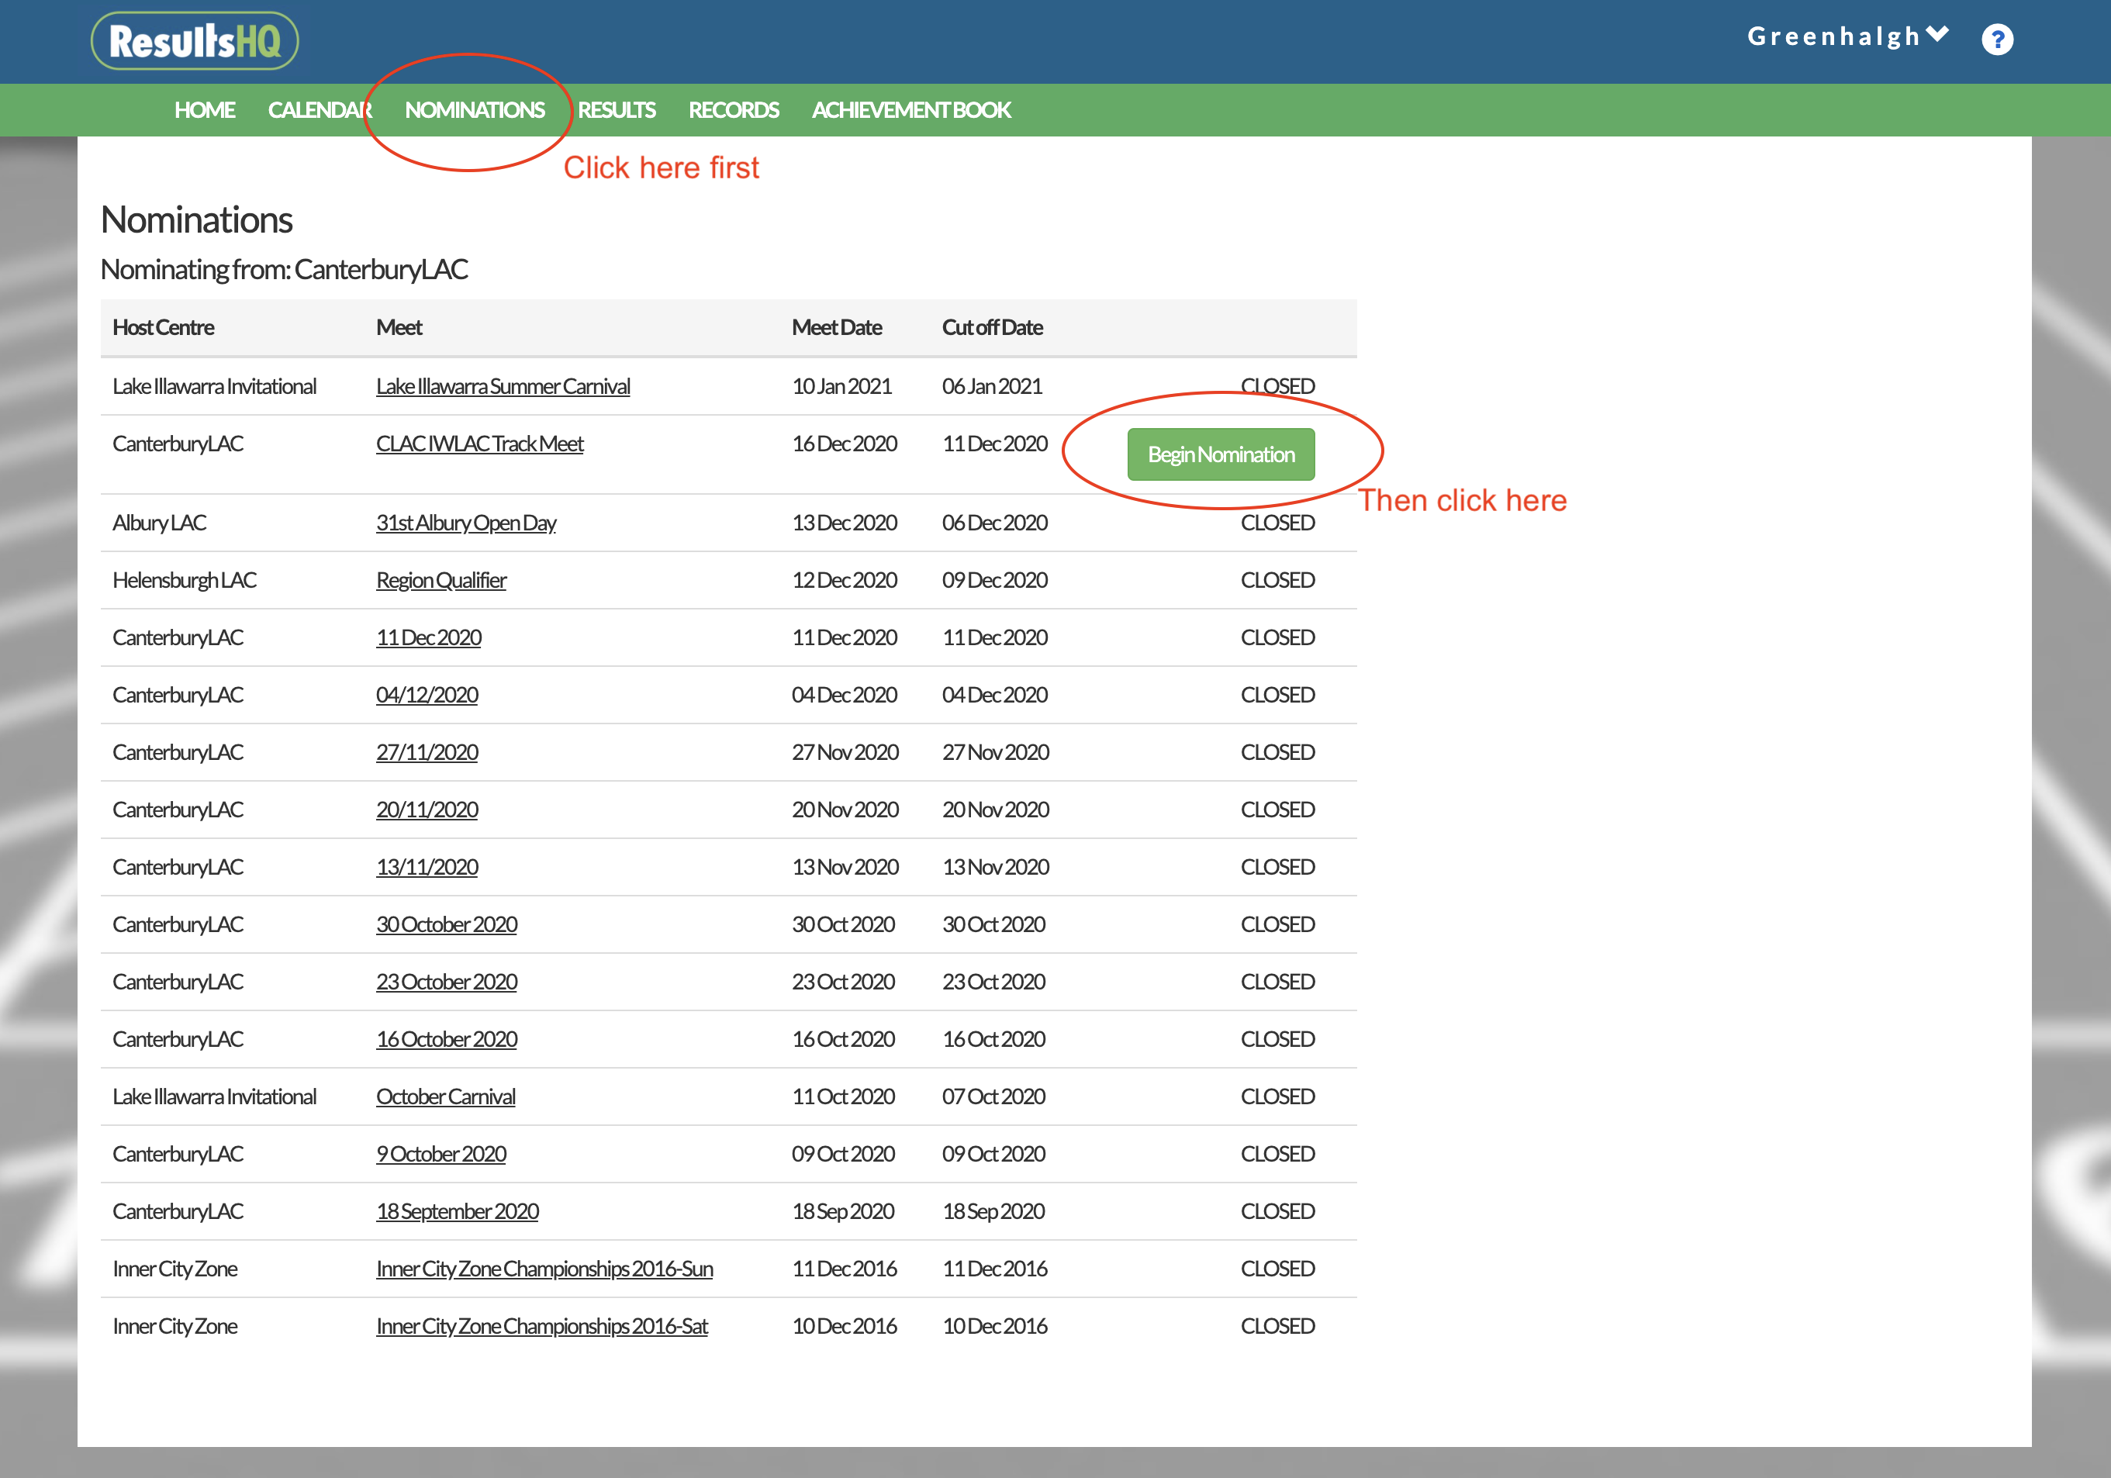Click the Begin Nomination button
2111x1478 pixels.
pos(1221,454)
